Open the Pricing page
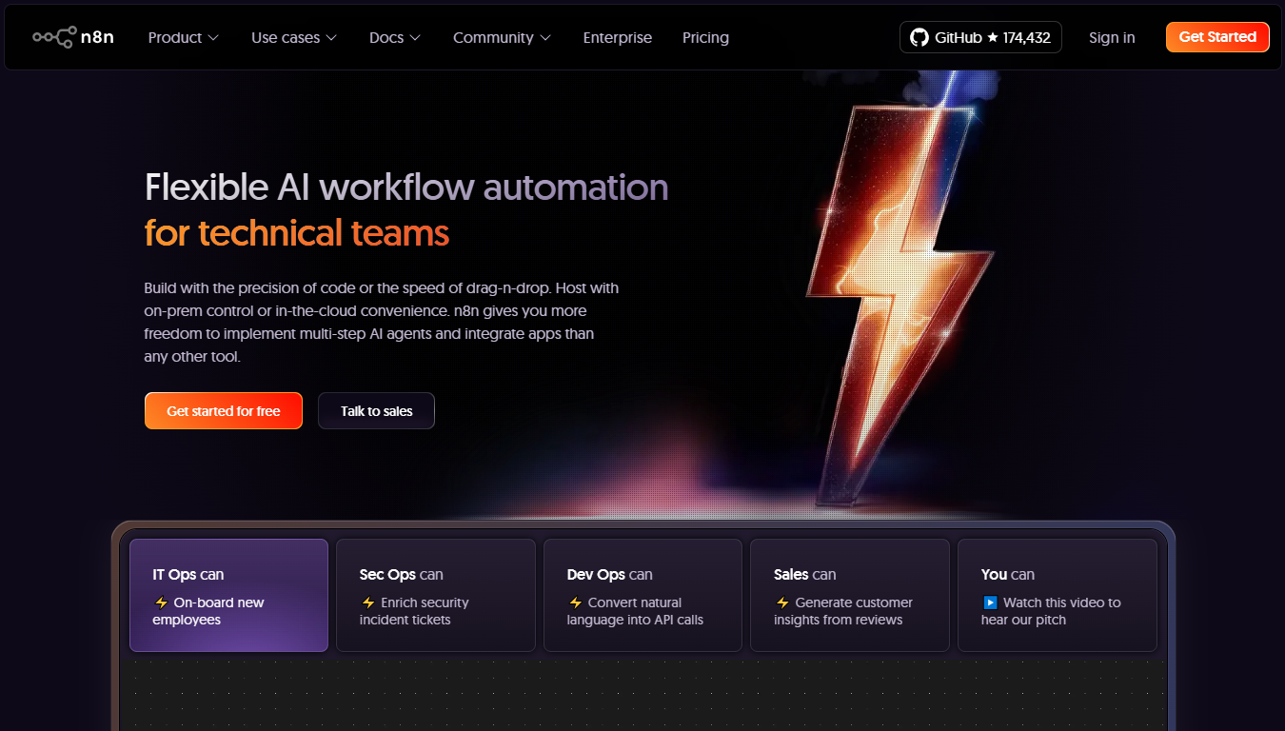The height and width of the screenshot is (731, 1285). tap(705, 37)
